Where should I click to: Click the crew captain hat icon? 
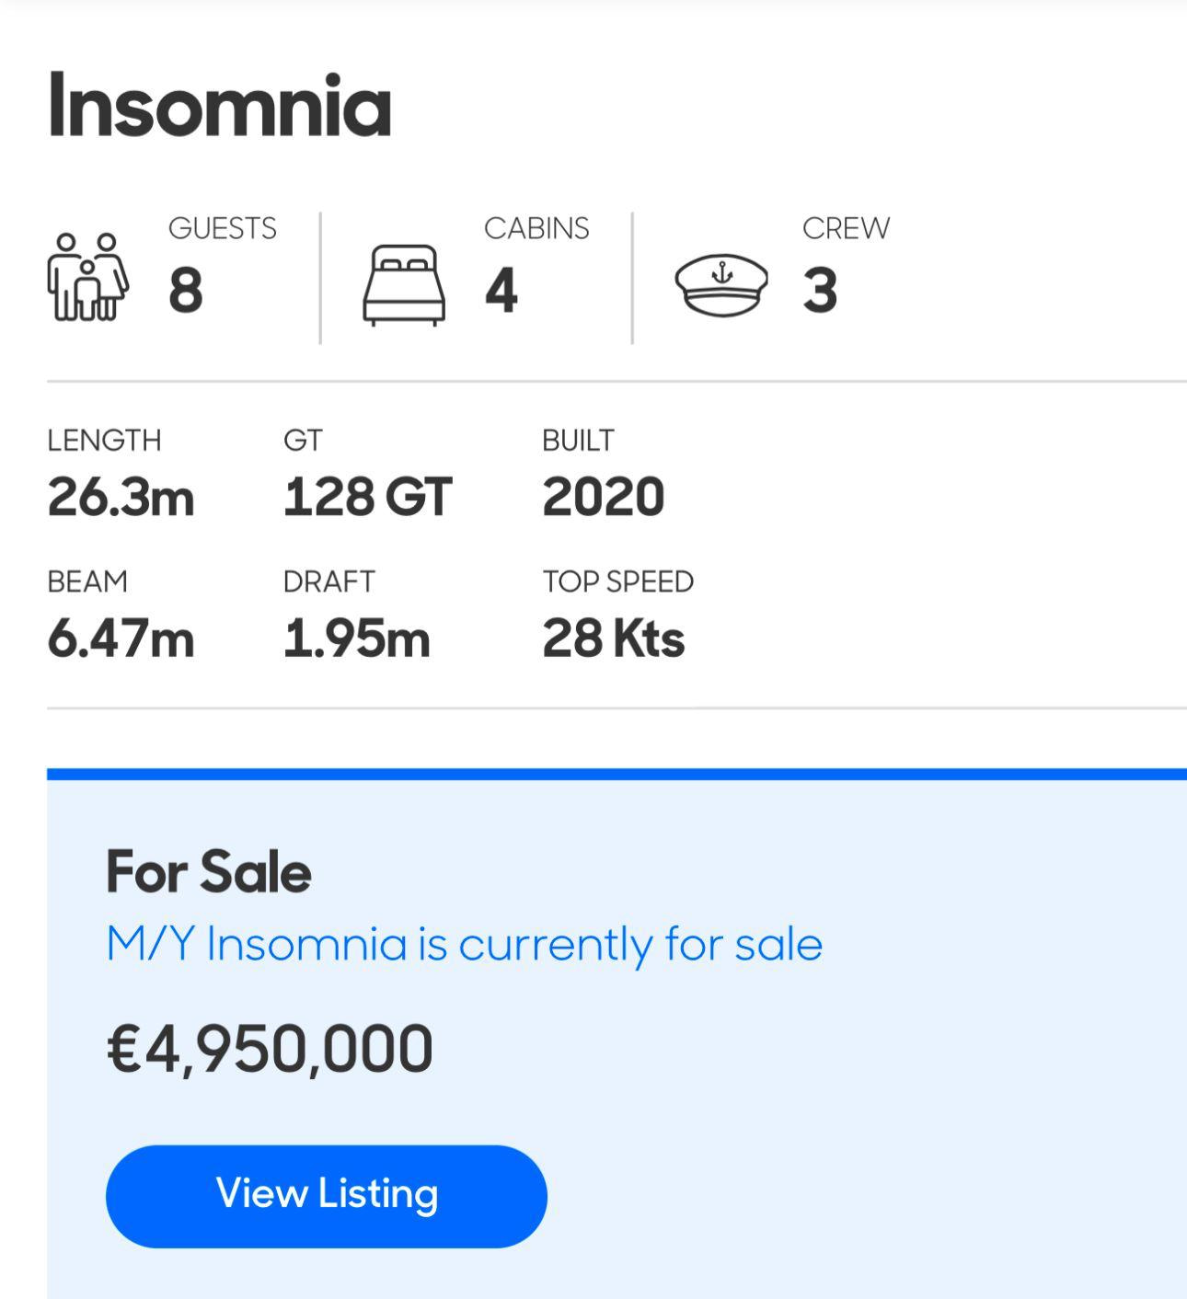pos(721,285)
